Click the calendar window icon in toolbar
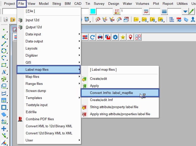 coord(126,20)
